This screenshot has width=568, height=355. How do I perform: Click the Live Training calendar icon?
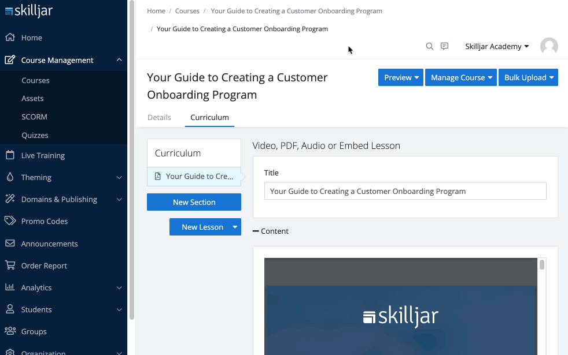pyautogui.click(x=10, y=155)
